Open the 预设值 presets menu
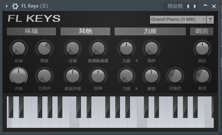This screenshot has height=135, width=222. pos(175,6)
